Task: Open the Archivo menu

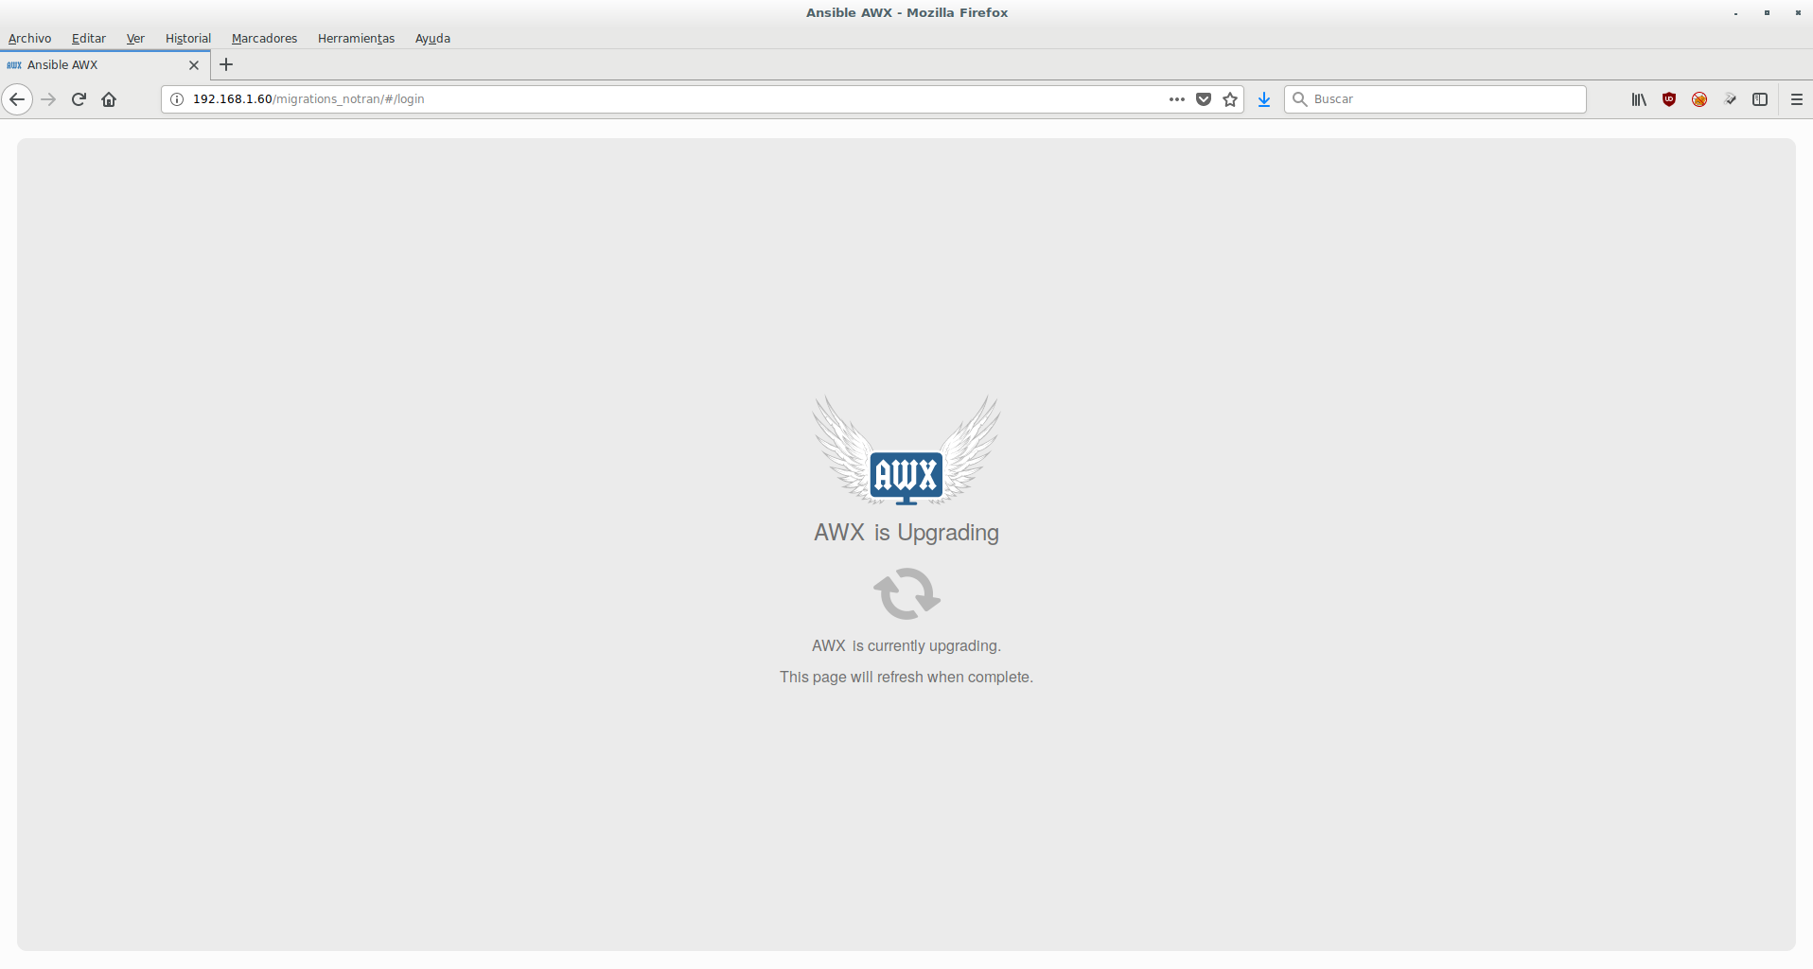Action: coord(29,39)
